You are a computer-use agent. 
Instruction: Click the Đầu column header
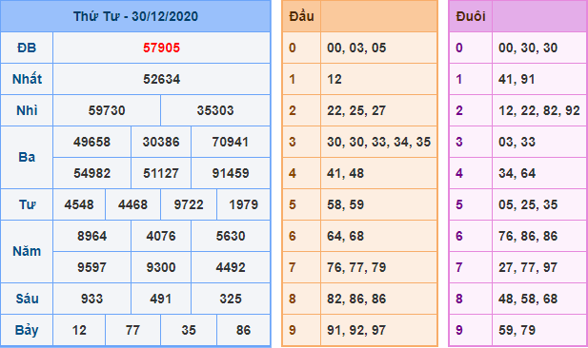pos(301,16)
